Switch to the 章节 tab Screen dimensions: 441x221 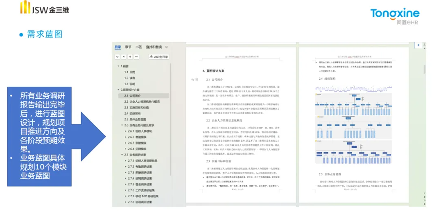point(129,47)
